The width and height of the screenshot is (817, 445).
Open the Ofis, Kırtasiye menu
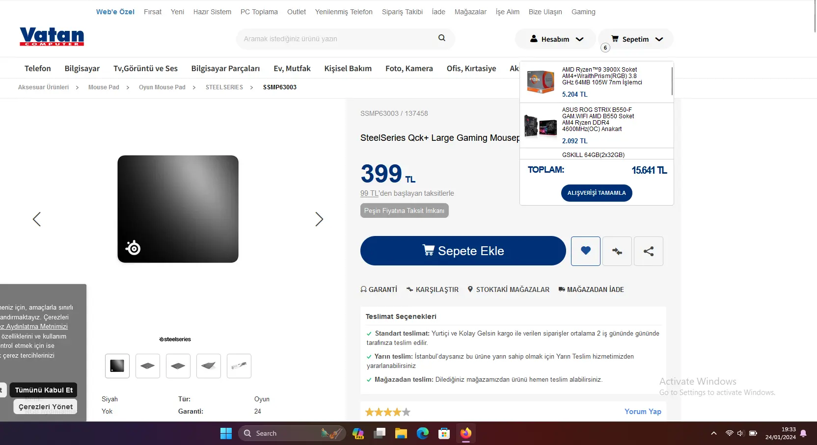click(x=471, y=68)
